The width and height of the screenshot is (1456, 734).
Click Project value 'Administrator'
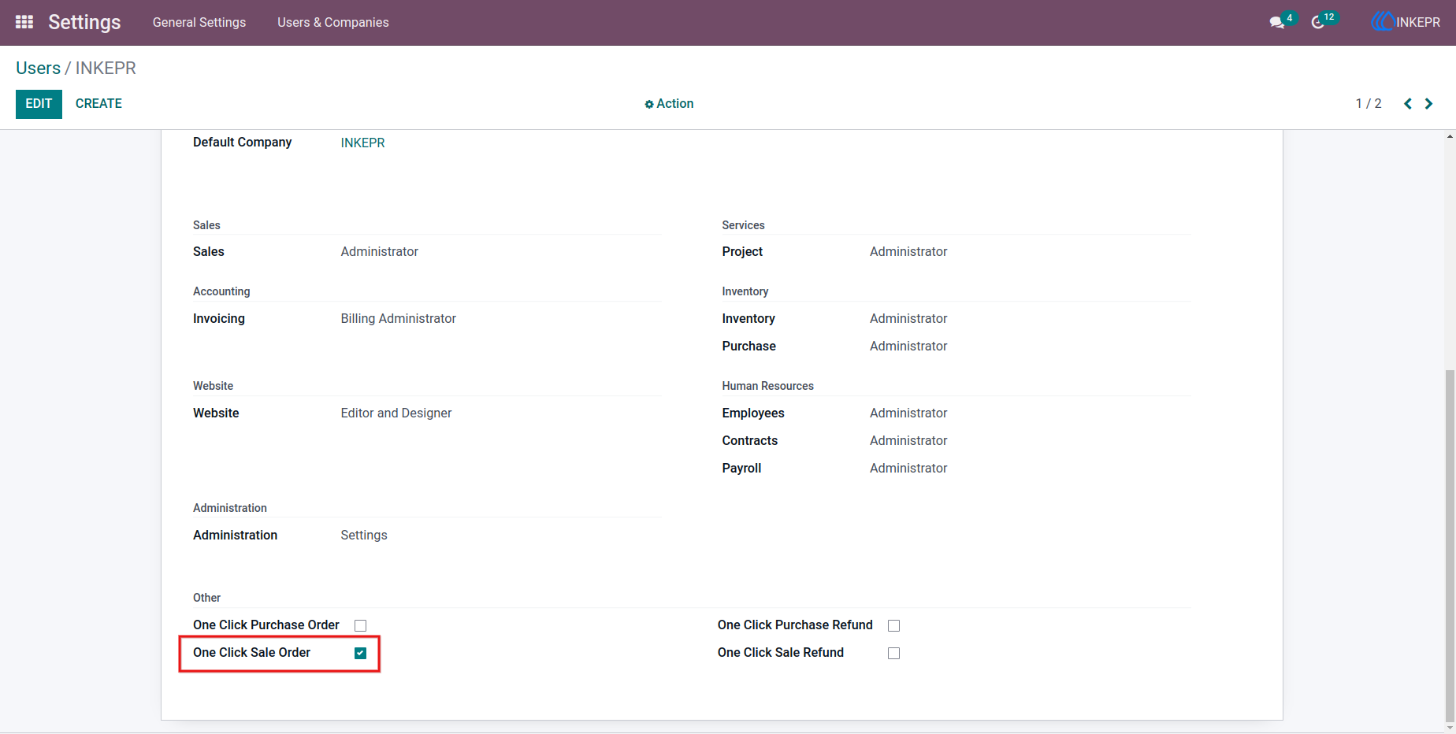click(x=908, y=252)
